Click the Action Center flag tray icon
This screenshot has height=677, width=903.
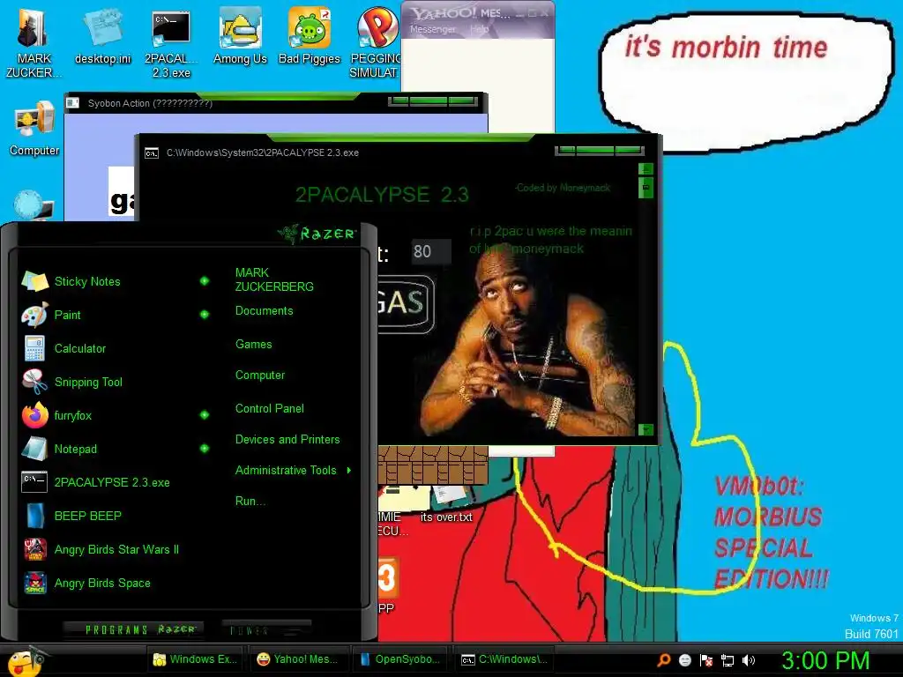pyautogui.click(x=706, y=660)
